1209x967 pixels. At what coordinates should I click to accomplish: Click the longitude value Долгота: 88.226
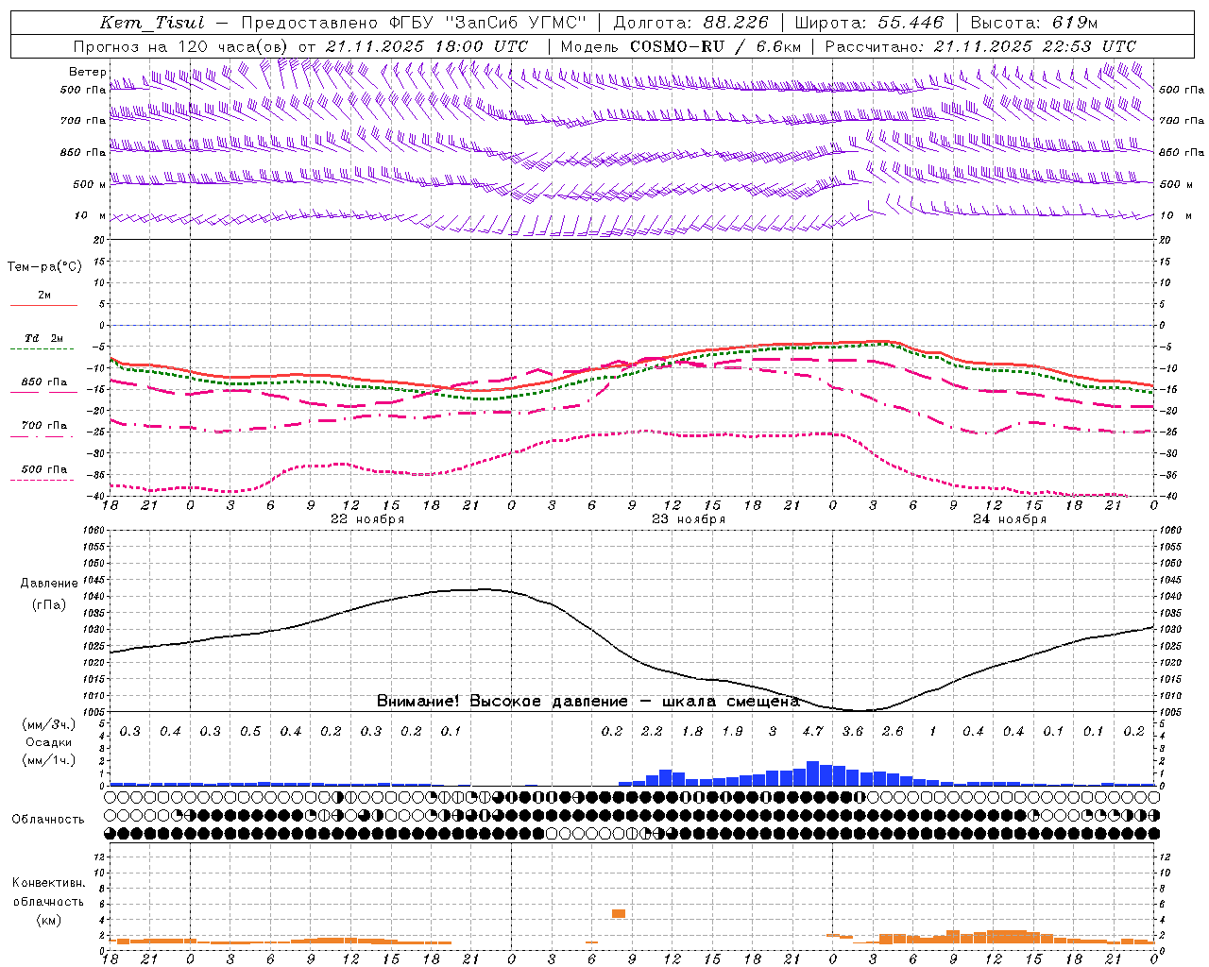[690, 23]
